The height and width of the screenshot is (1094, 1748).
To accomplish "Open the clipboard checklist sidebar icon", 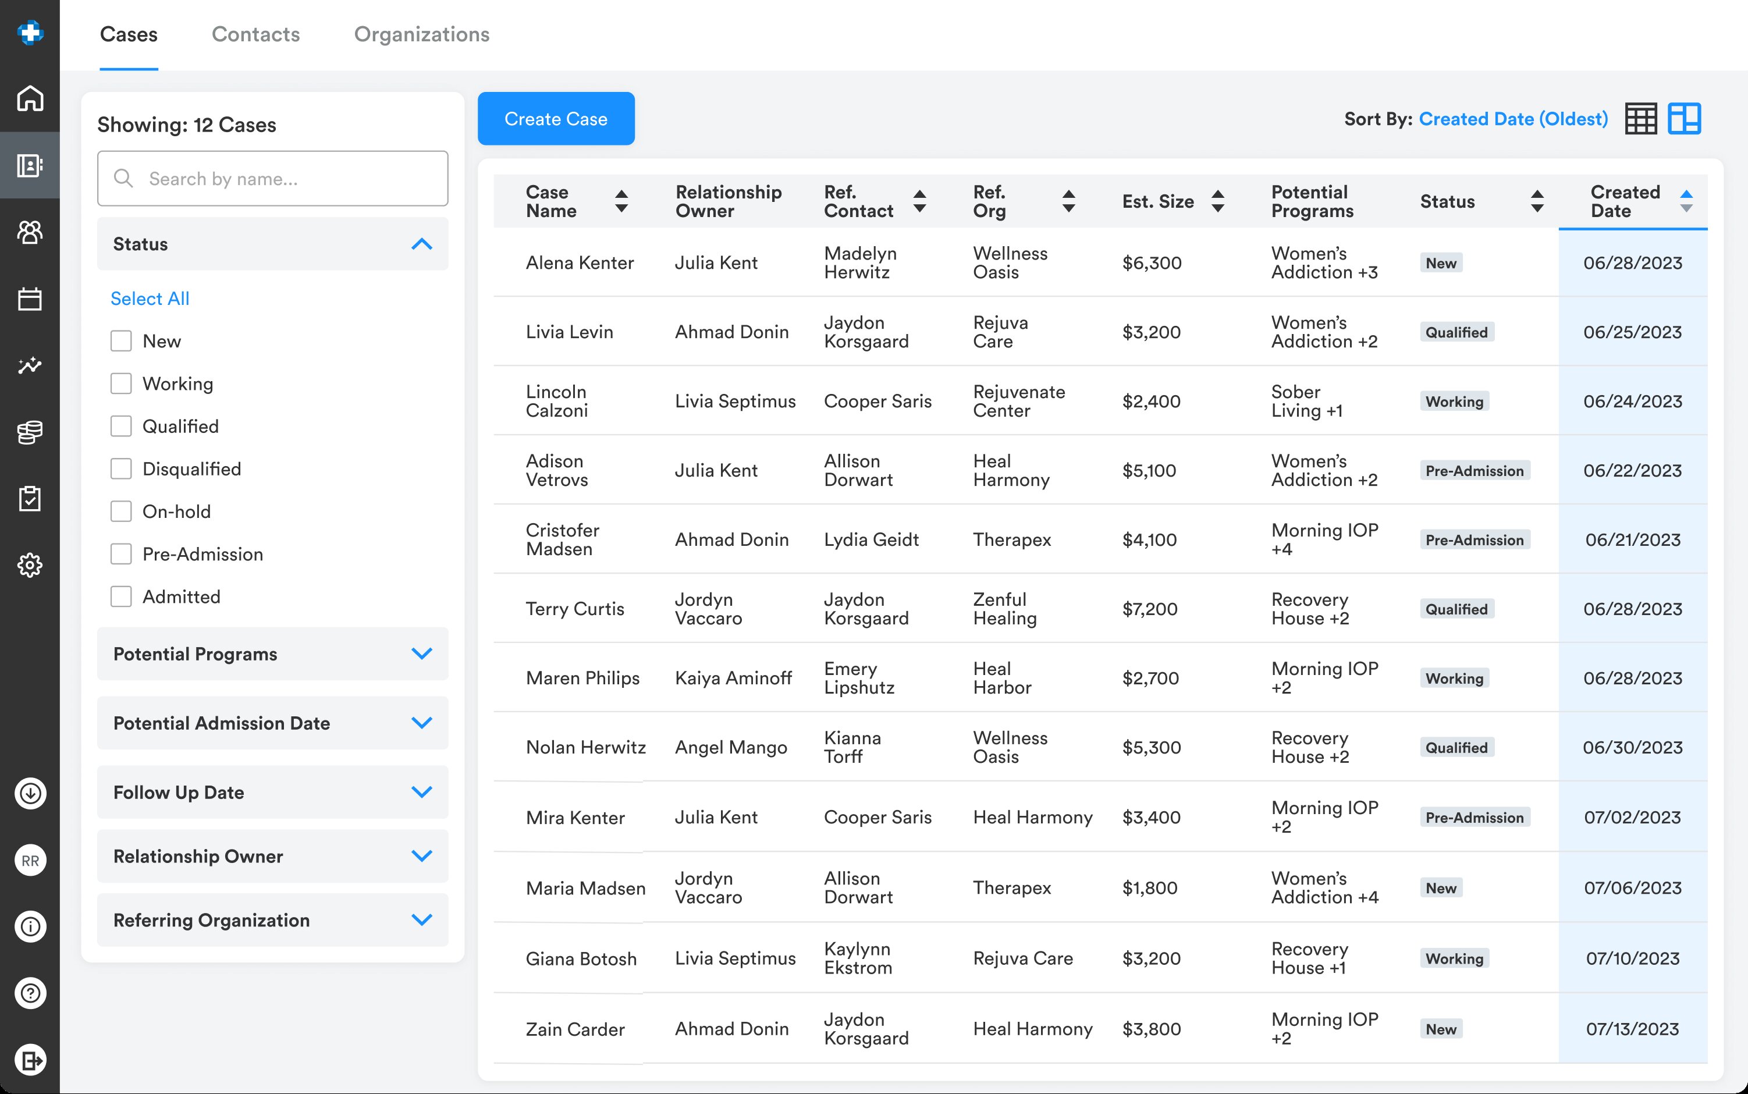I will pyautogui.click(x=30, y=499).
